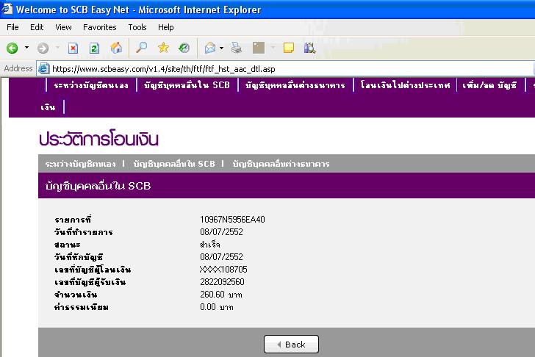The height and width of the screenshot is (357, 535).
Task: Click recipient account 2822092560
Action: pyautogui.click(x=222, y=282)
